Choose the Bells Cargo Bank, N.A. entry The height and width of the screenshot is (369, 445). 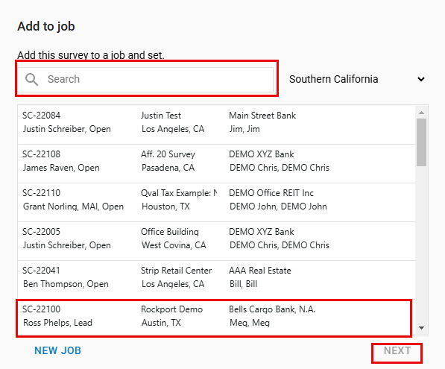click(272, 309)
